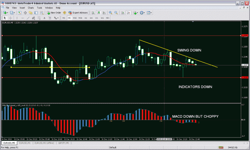Toggle Chart Shift icon
This screenshot has height=150, width=250.
tap(128, 13)
